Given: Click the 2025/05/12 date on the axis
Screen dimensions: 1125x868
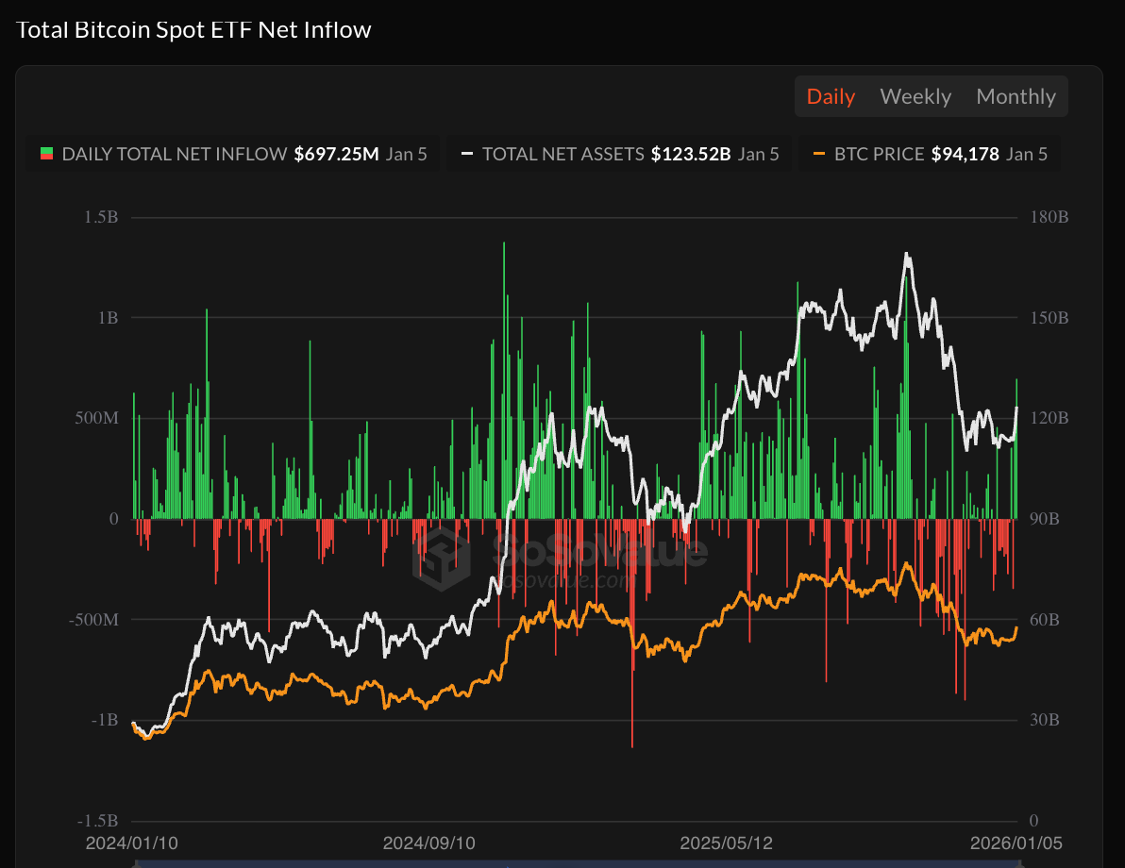Looking at the screenshot, I should click(726, 843).
